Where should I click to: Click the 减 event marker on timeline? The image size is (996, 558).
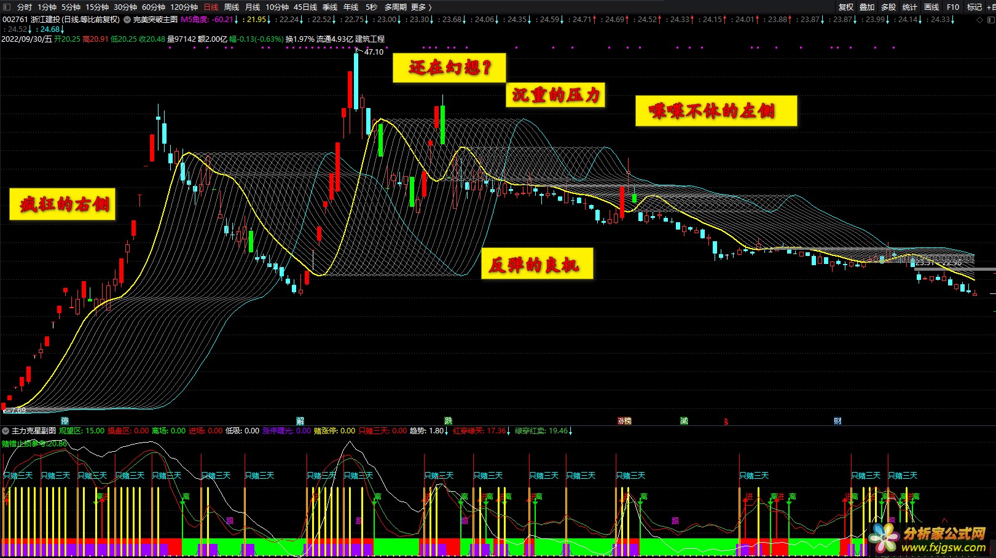click(x=684, y=421)
